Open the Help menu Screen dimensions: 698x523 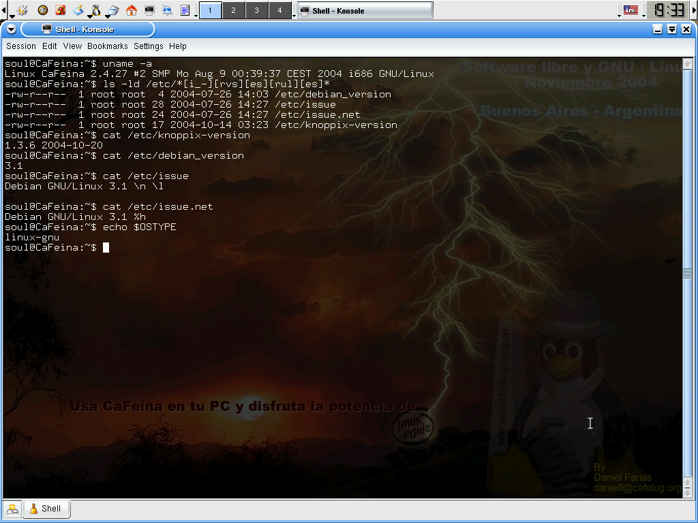[x=178, y=46]
